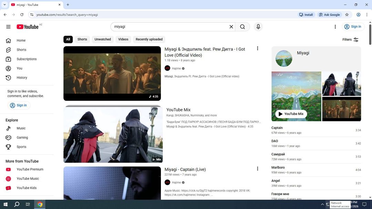Image resolution: width=372 pixels, height=209 pixels.
Task: Click the magnifier search button
Action: click(x=242, y=27)
